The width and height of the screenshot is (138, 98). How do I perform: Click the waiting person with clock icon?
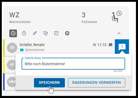point(117,17)
